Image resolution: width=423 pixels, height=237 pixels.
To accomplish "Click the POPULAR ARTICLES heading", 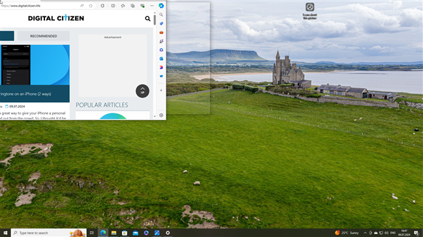I will click(102, 105).
